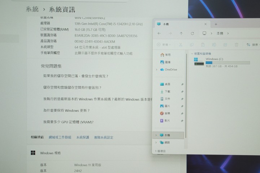Click the Cut scissors icon
The width and height of the screenshot is (260, 173).
[x=180, y=45]
